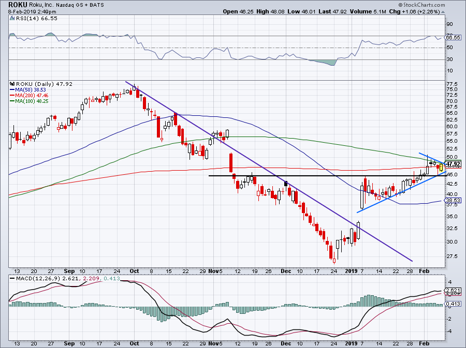The height and width of the screenshot is (348, 466).
Task: Click the 66.55 RSI value tag on right axis
Action: pyautogui.click(x=453, y=37)
